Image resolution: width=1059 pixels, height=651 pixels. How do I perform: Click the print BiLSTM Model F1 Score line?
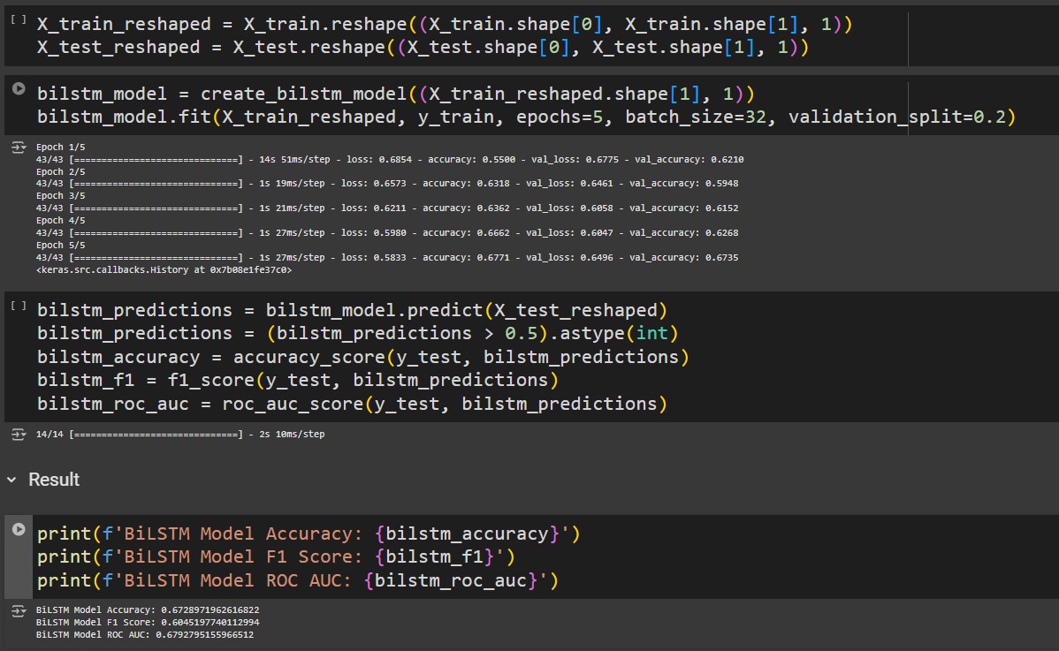[276, 556]
